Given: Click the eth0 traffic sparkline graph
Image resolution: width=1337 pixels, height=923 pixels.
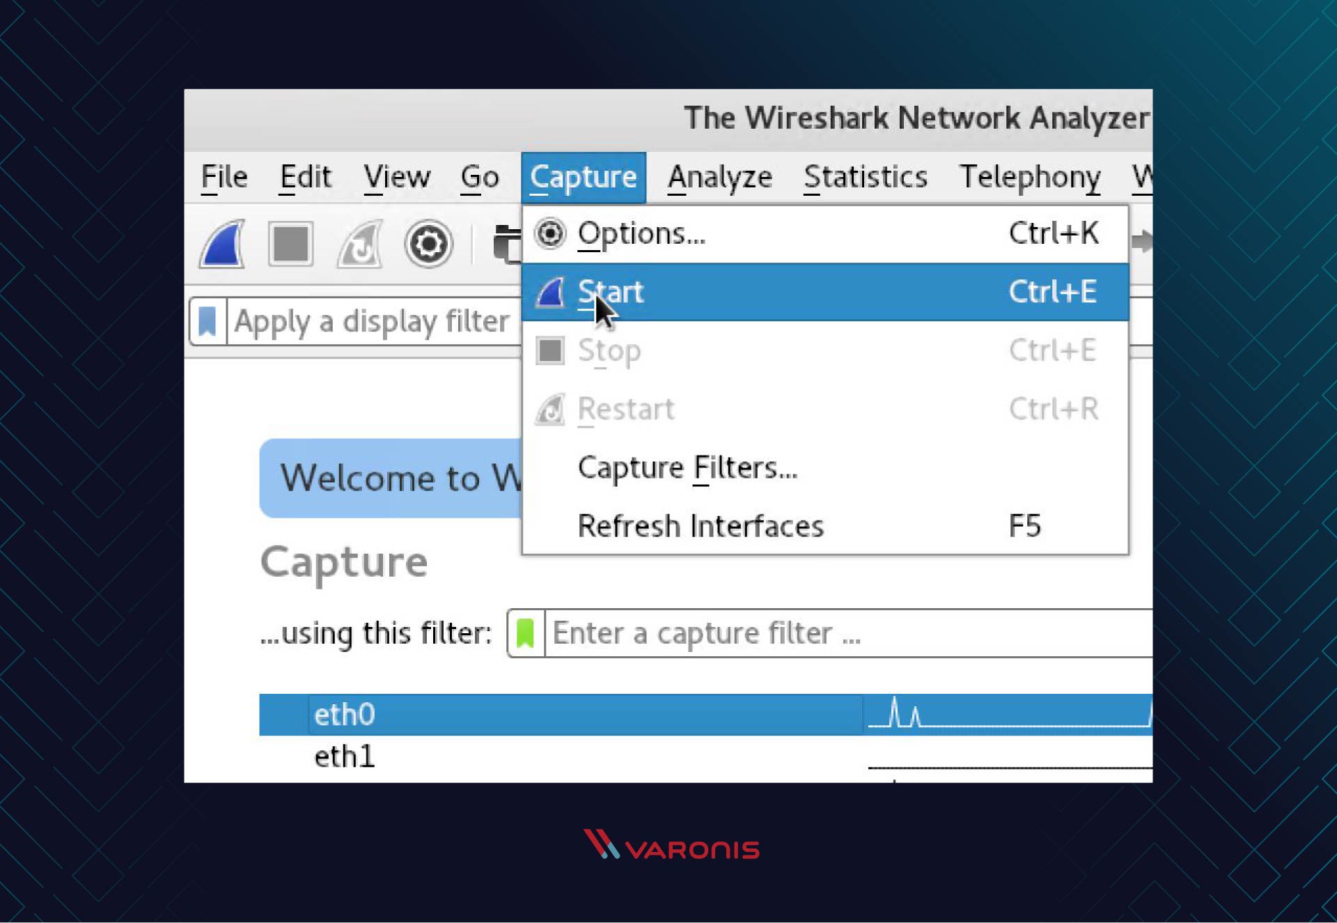Looking at the screenshot, I should 1009,715.
